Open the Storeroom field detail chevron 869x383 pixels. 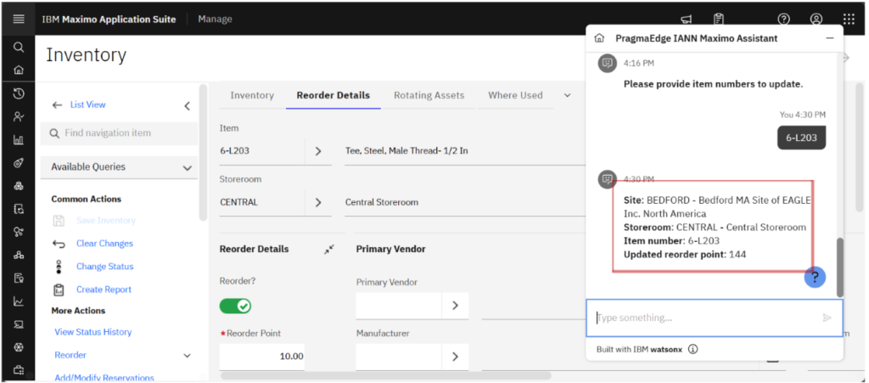click(x=318, y=202)
